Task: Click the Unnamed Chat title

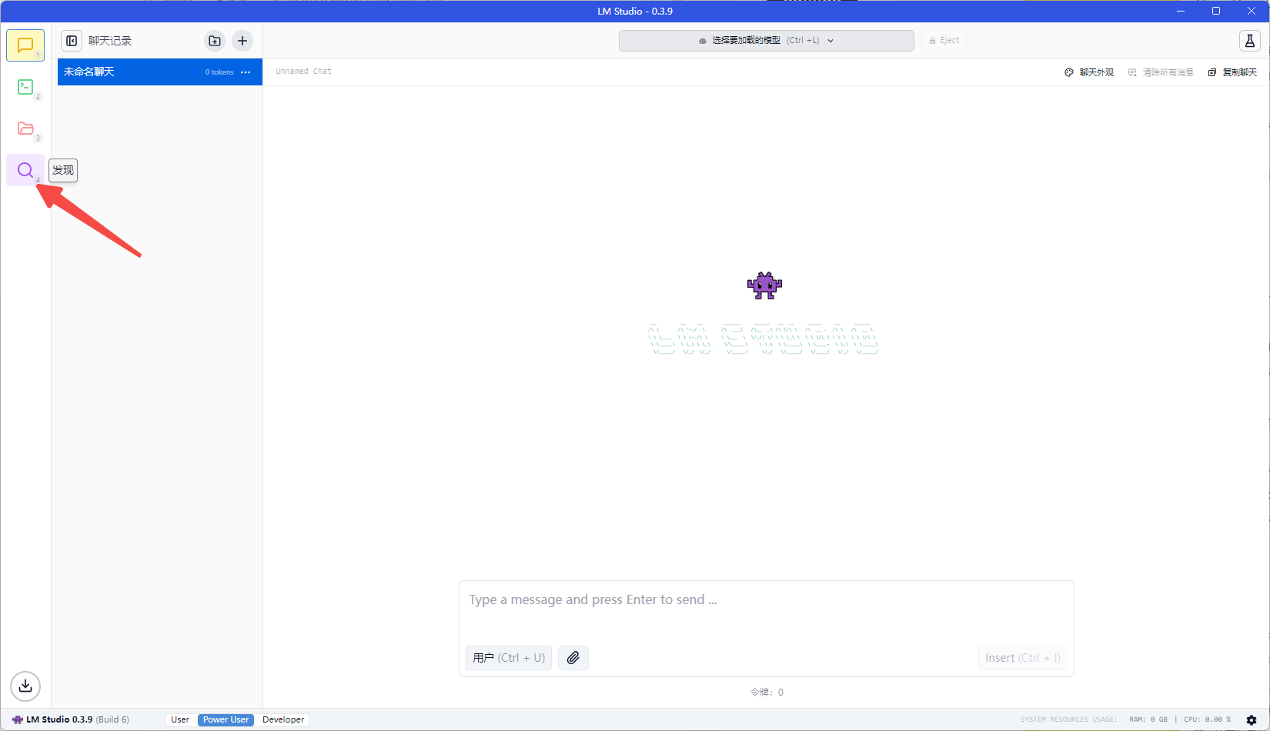Action: pos(303,72)
